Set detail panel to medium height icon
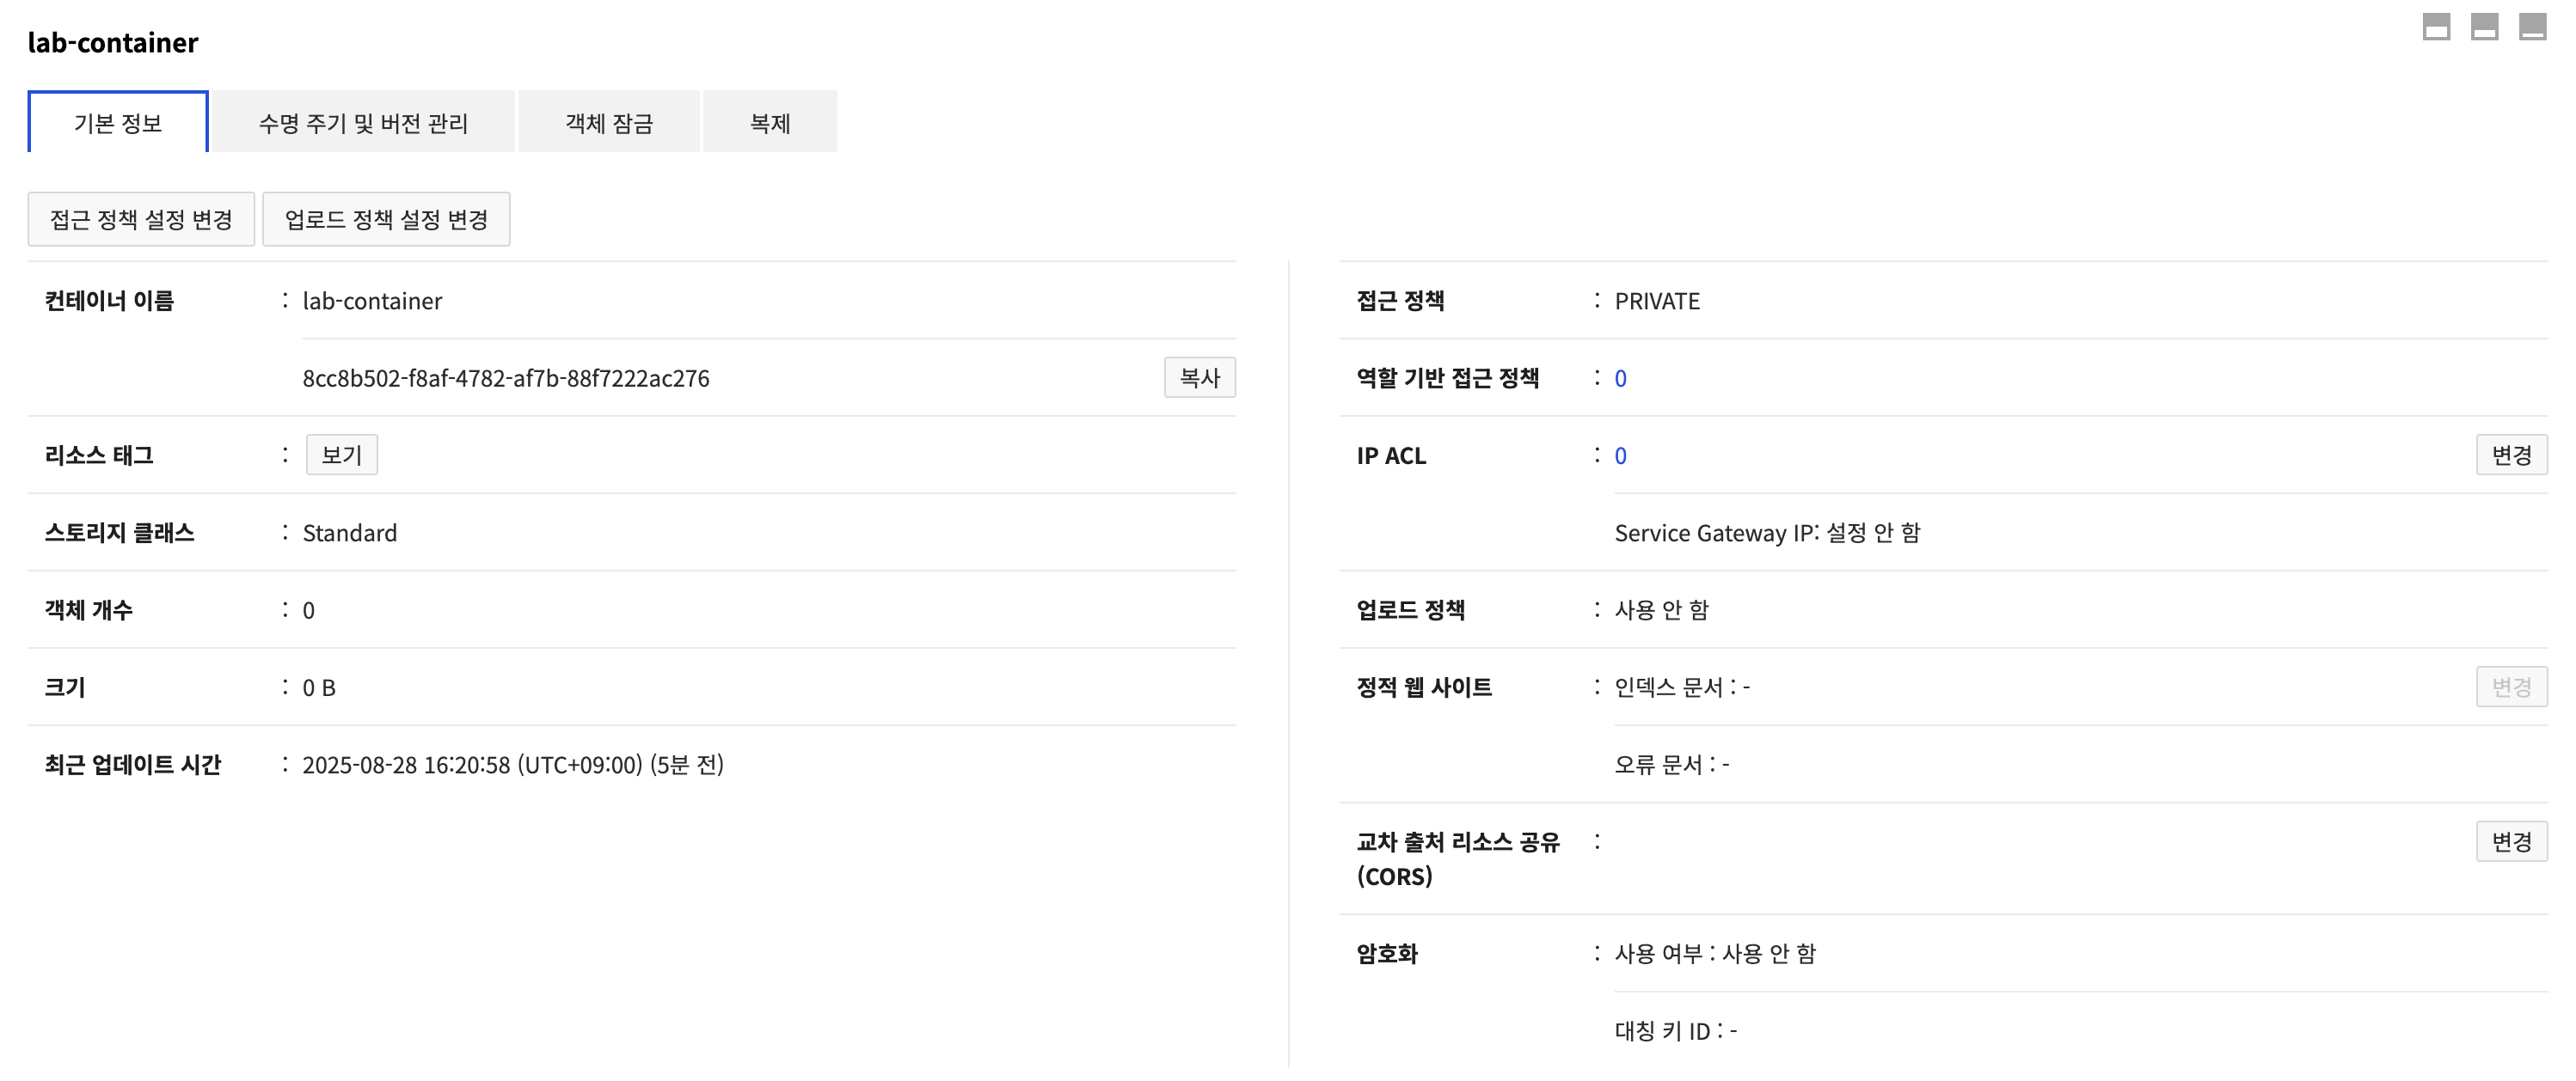The width and height of the screenshot is (2576, 1081). coord(2484,27)
